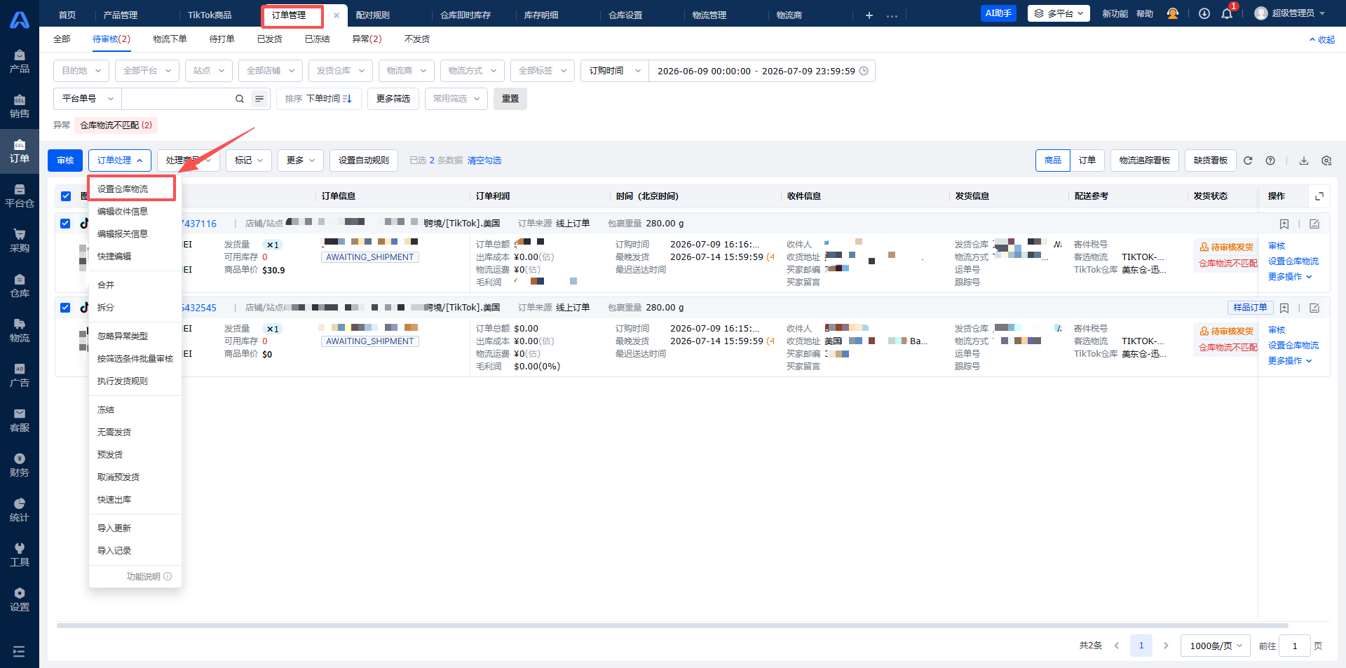Open column settings icon above table

pyautogui.click(x=1326, y=161)
